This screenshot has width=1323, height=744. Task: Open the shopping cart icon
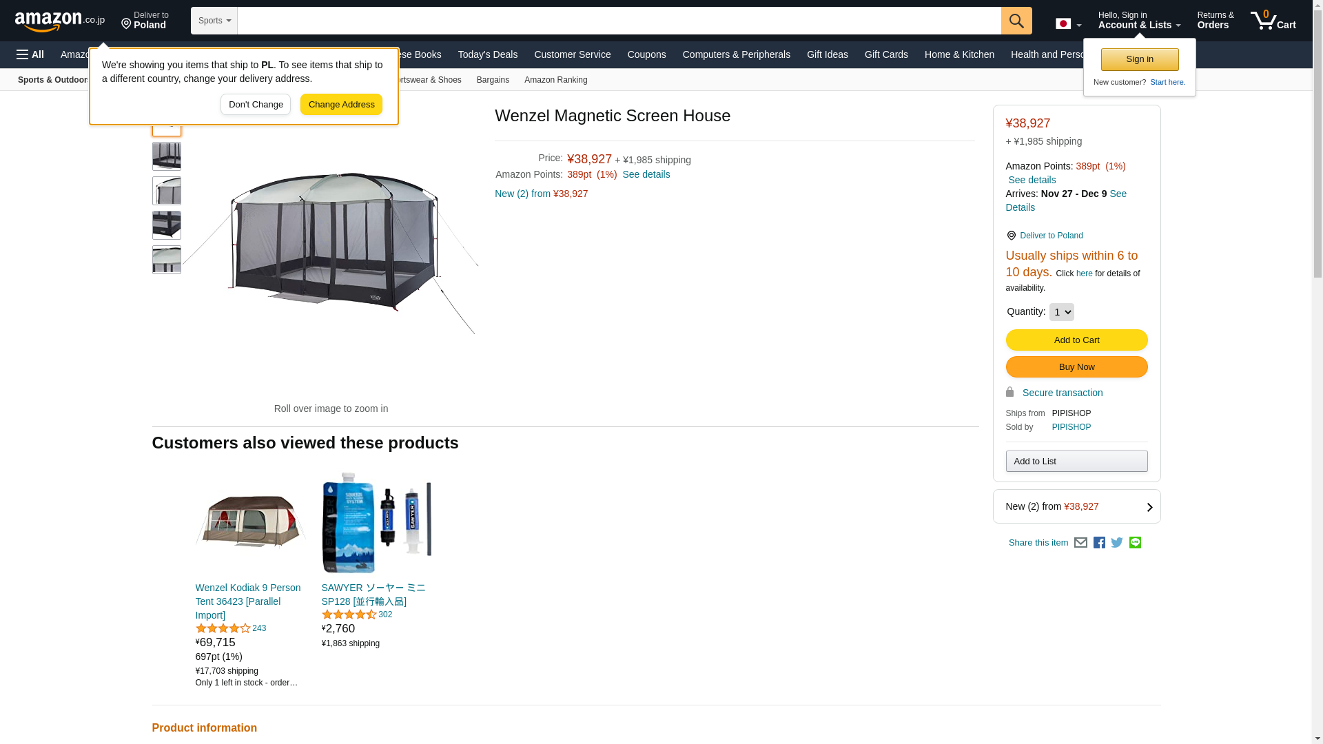[1273, 21]
